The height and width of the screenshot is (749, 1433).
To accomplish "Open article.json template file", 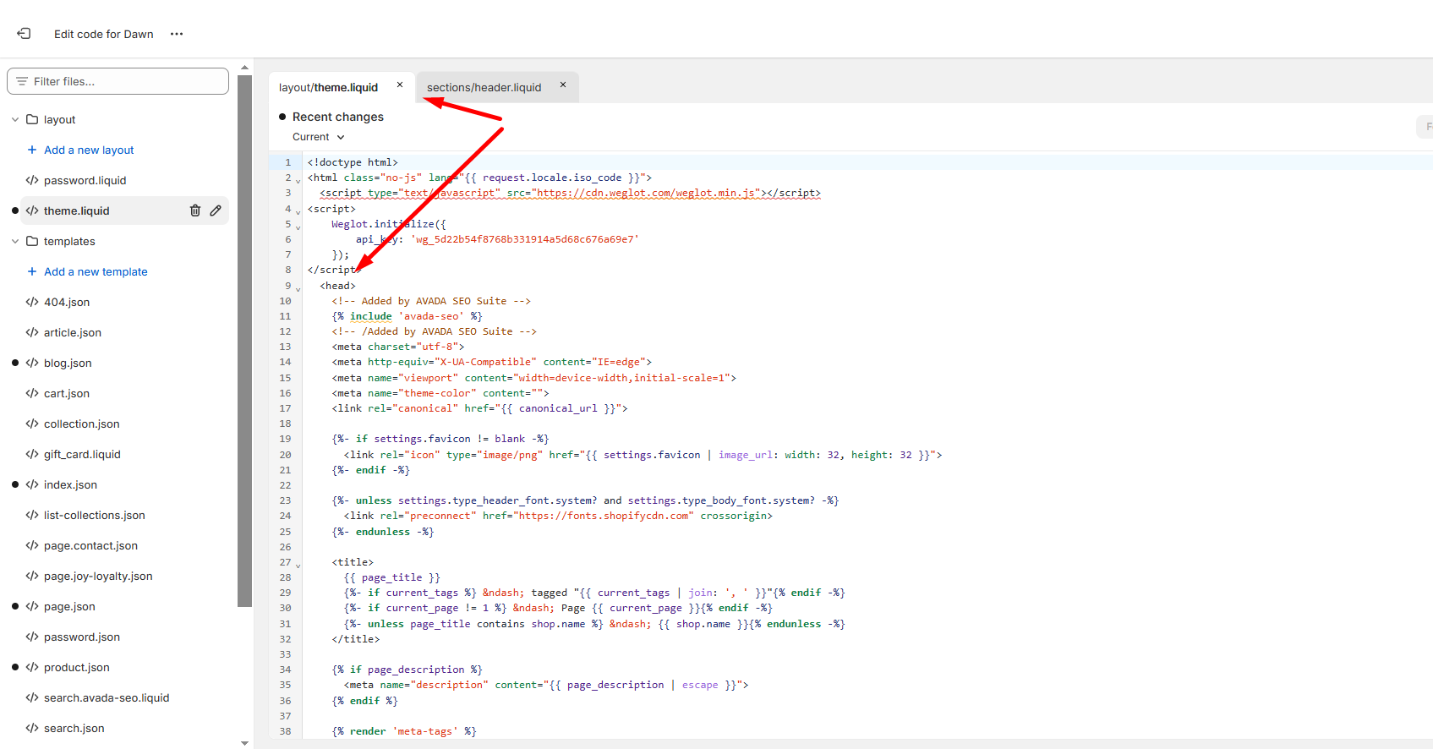I will pyautogui.click(x=73, y=332).
